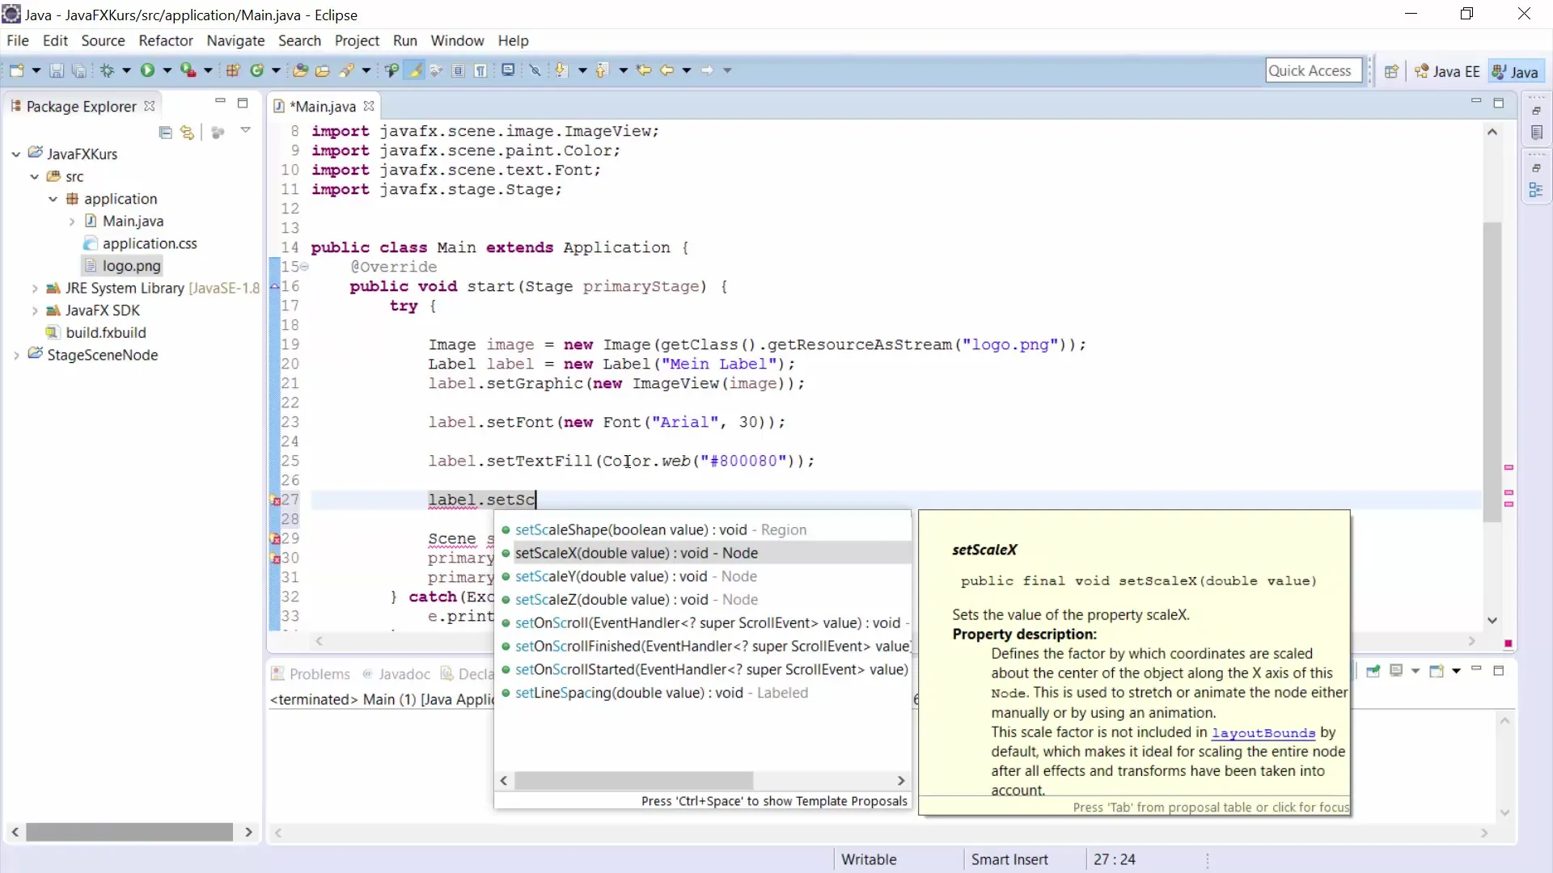
Task: Close the Main.java editor tab
Action: point(369,106)
